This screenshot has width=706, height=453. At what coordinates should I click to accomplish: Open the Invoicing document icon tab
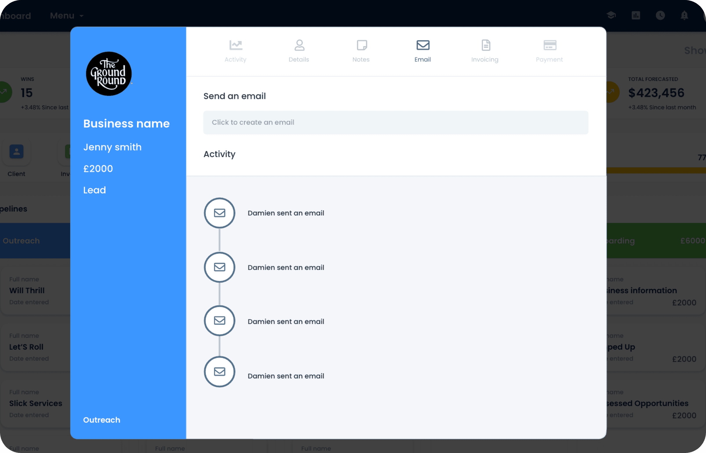(x=485, y=45)
